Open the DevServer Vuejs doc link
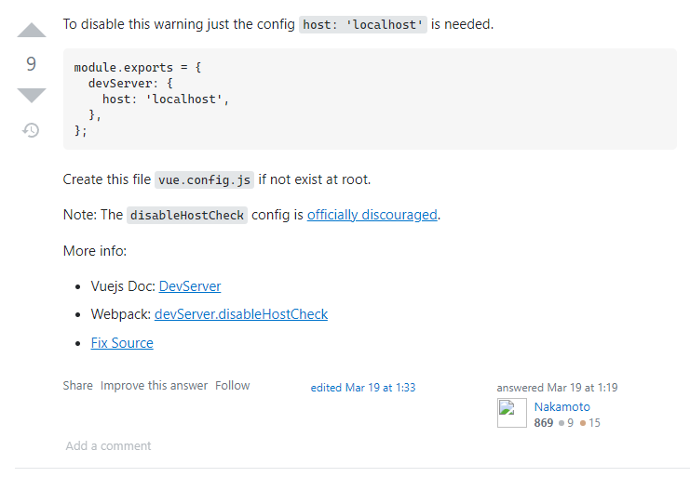 pyautogui.click(x=190, y=286)
